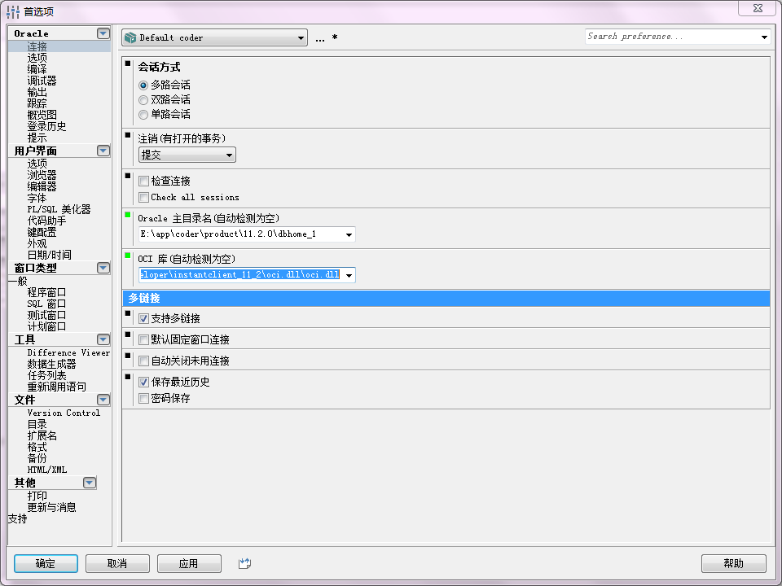The image size is (782, 586).
Task: Enable the 检查连接 checkbox
Action: point(143,181)
